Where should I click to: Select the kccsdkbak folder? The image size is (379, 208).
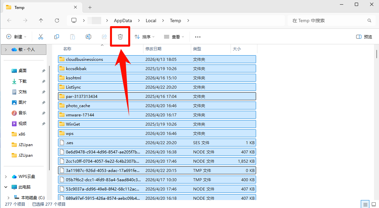click(157, 68)
